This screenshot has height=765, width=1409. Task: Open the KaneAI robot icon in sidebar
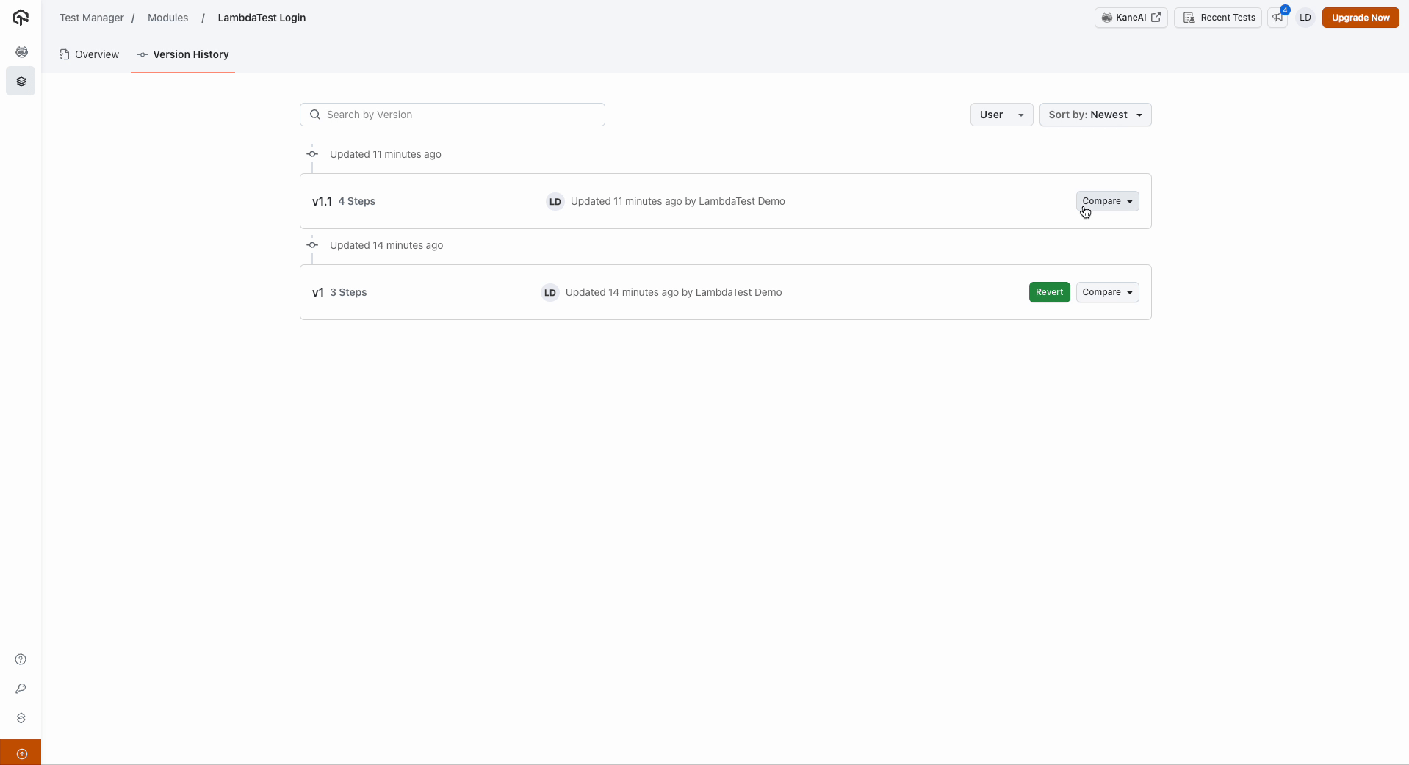(21, 52)
